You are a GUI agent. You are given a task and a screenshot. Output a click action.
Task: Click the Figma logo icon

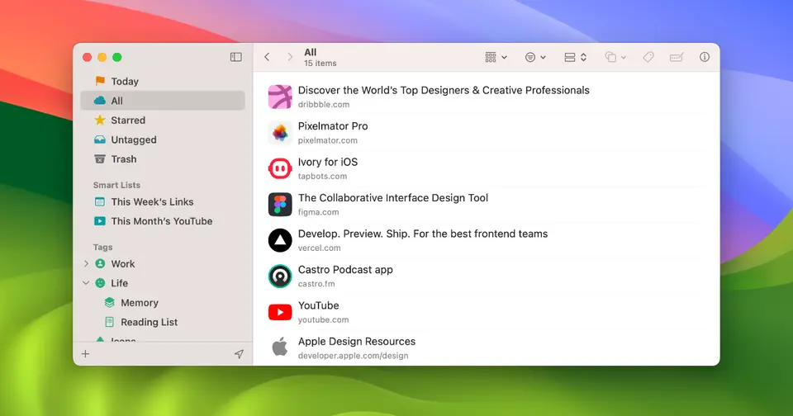(280, 205)
